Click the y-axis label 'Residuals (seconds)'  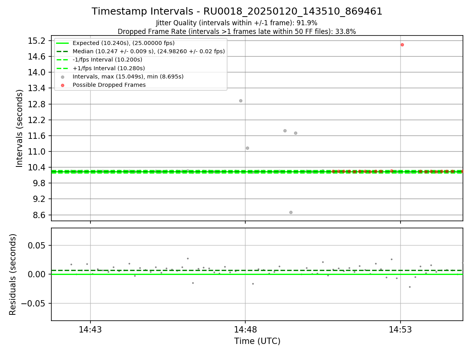point(13,274)
